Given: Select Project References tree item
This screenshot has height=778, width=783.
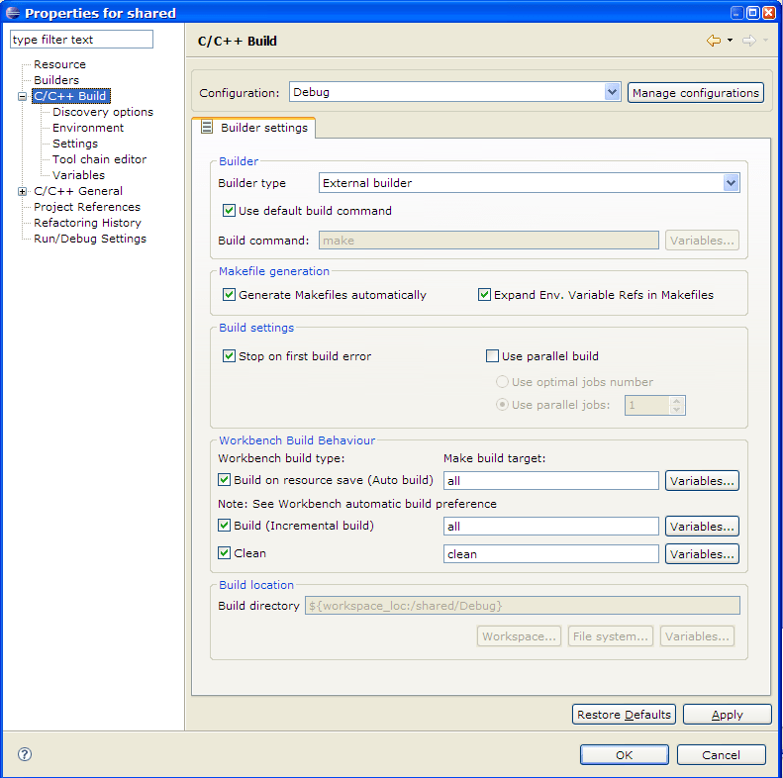Looking at the screenshot, I should [87, 207].
